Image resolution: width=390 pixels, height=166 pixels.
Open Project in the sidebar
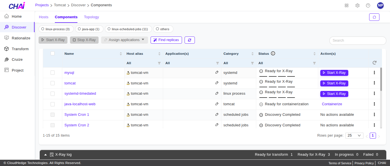click(x=17, y=70)
